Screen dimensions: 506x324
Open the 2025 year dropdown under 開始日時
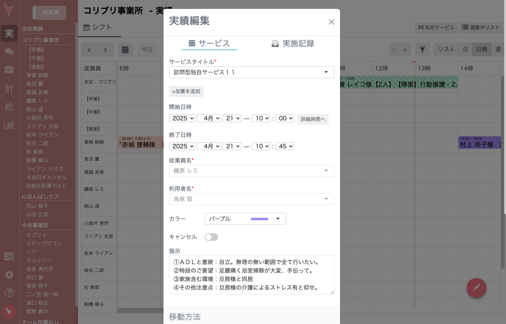tap(182, 118)
